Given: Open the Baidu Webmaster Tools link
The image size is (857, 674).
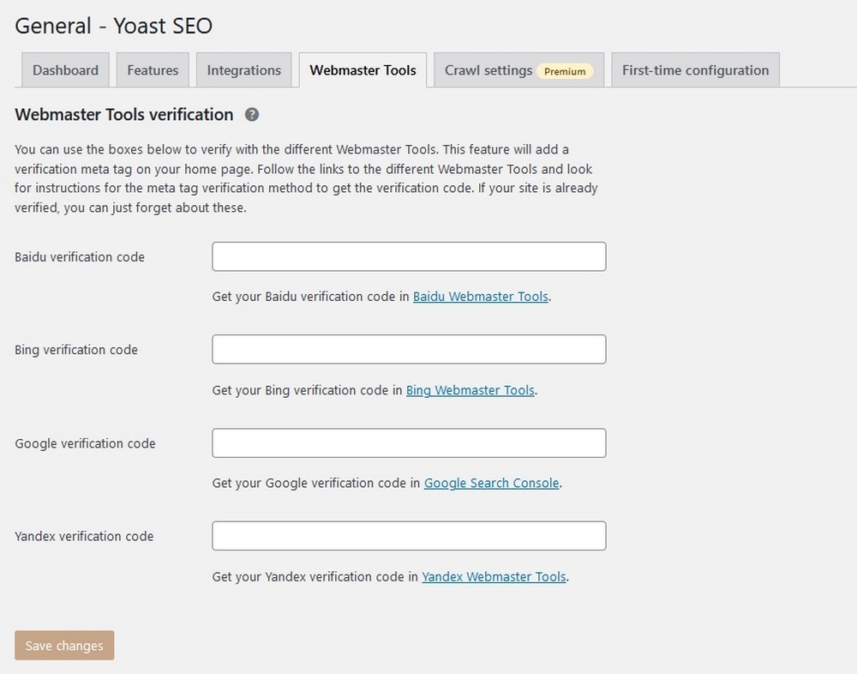Looking at the screenshot, I should click(481, 297).
